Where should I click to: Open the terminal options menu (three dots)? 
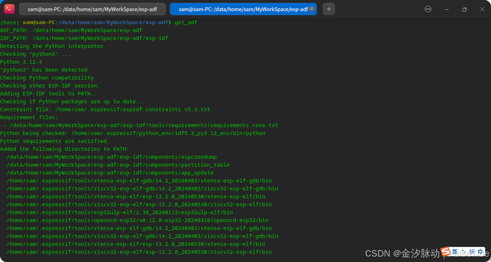(428, 9)
